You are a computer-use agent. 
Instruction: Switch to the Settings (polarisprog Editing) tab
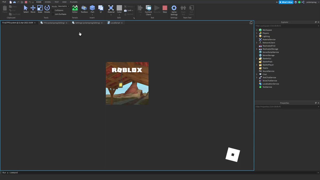87,23
